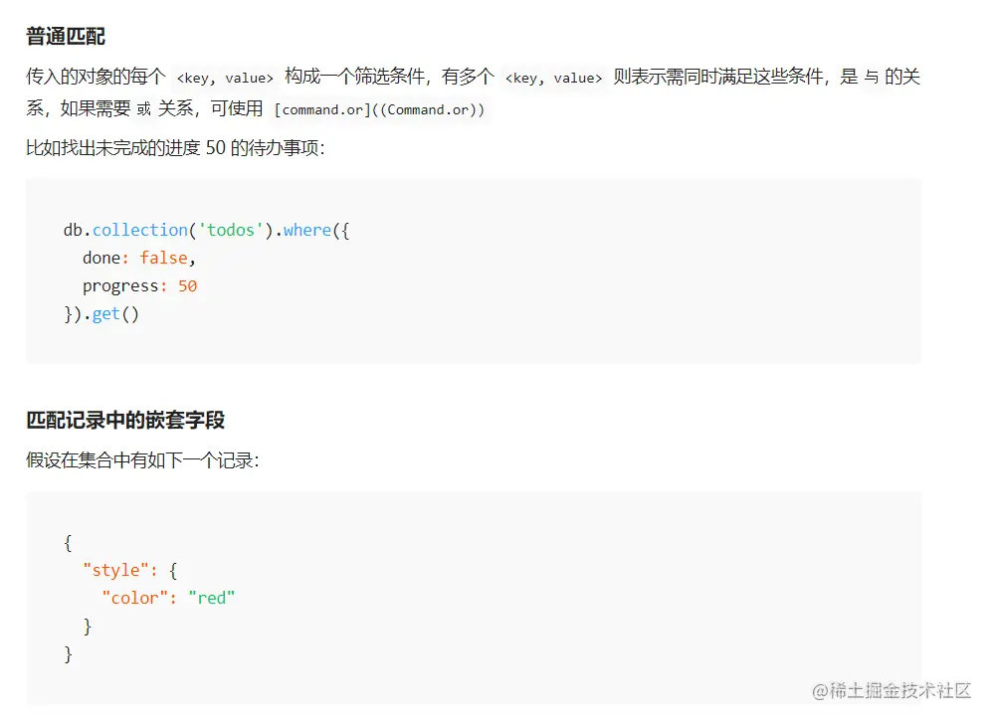Image resolution: width=993 pixels, height=722 pixels.
Task: Click the where method in code
Action: pos(306,230)
